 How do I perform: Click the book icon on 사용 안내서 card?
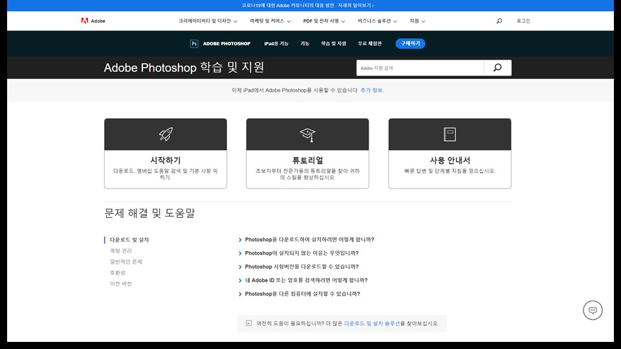(450, 134)
